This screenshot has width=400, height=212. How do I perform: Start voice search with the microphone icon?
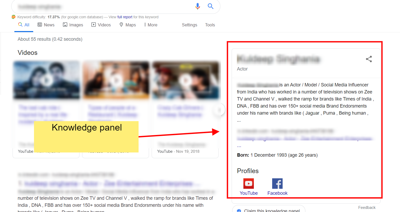198,6
